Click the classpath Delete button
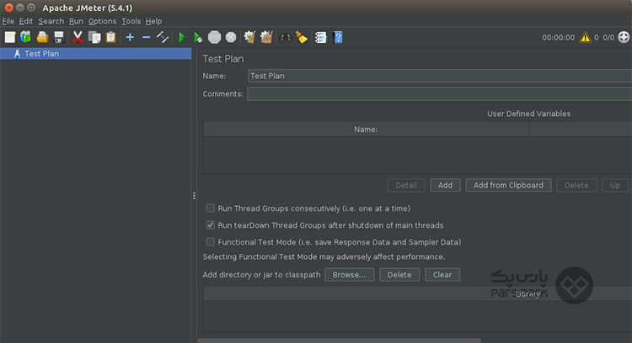The height and width of the screenshot is (343, 632). click(x=399, y=275)
